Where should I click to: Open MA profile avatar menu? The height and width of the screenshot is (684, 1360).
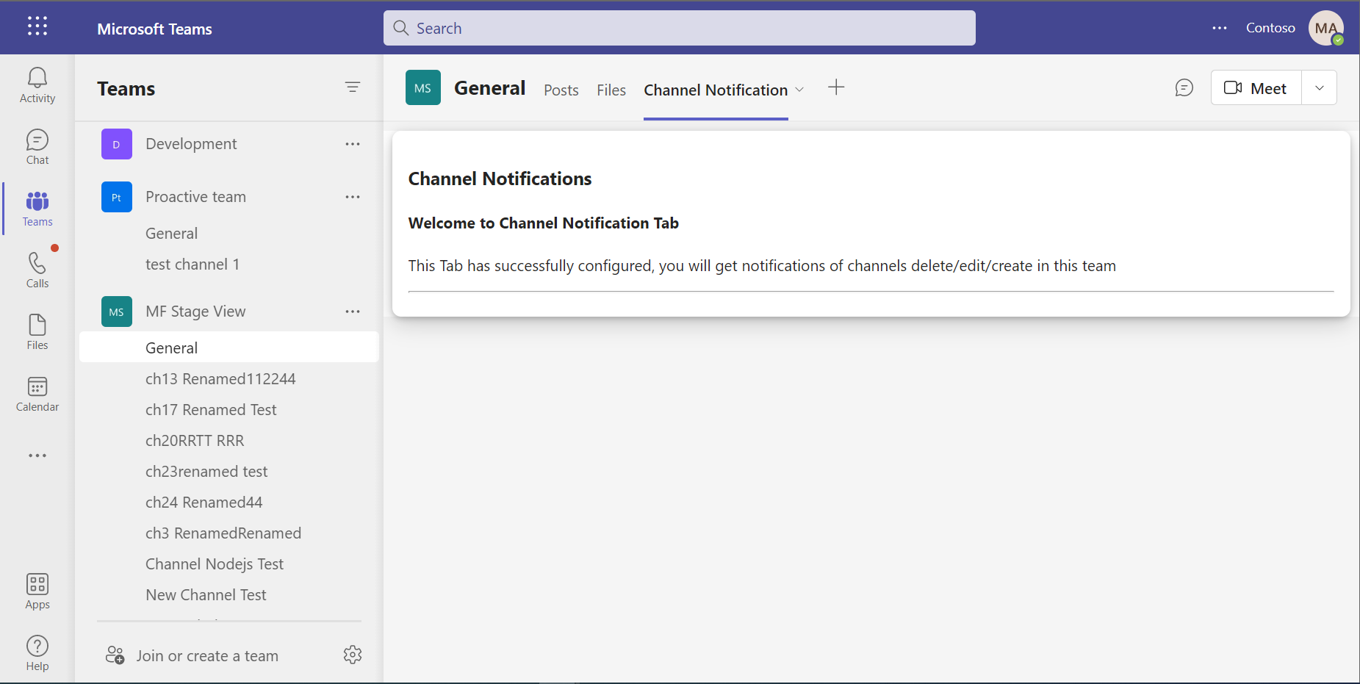[1326, 28]
